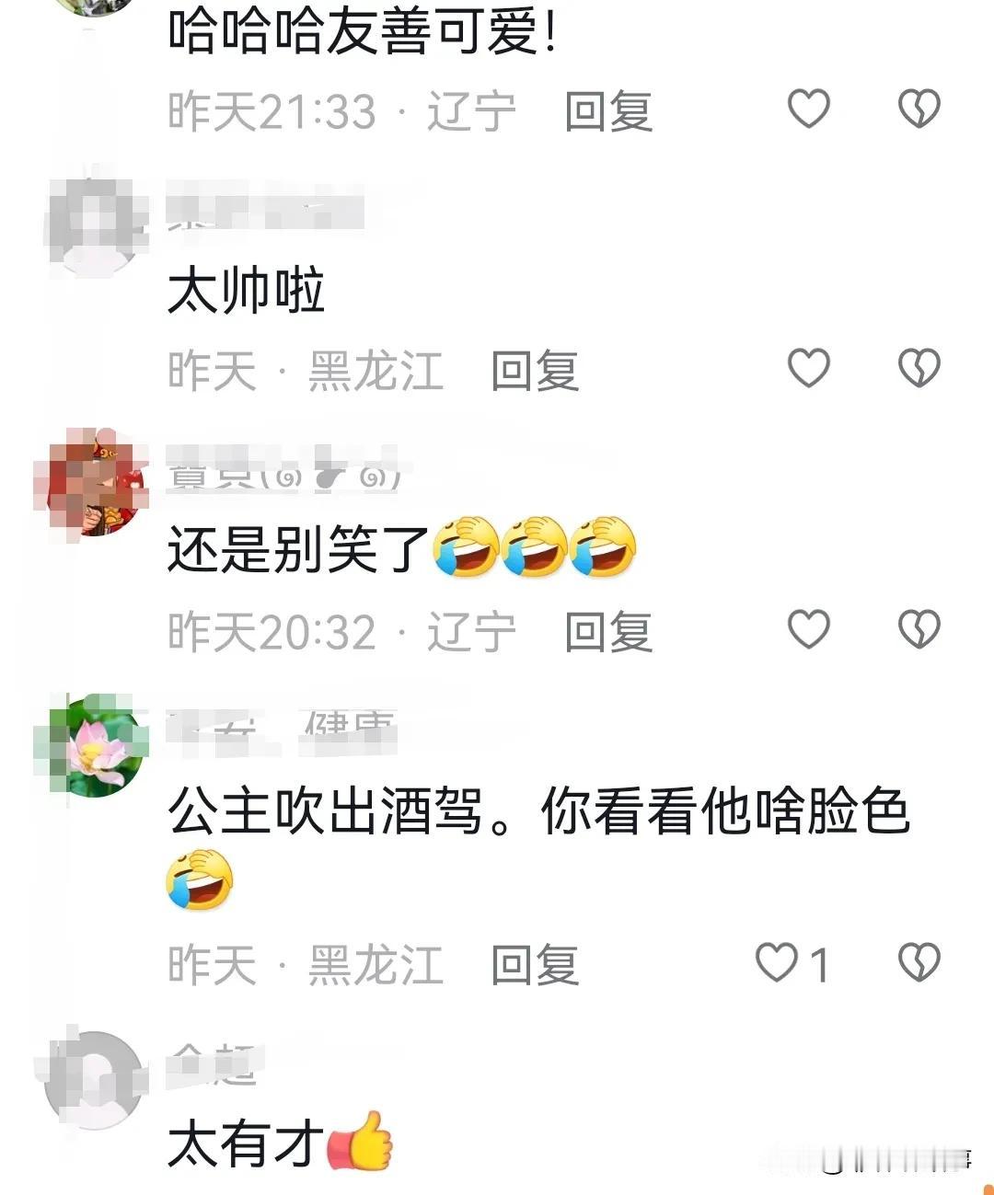
Task: Reply to the 20:32 Liaoning comment
Action: (x=608, y=632)
